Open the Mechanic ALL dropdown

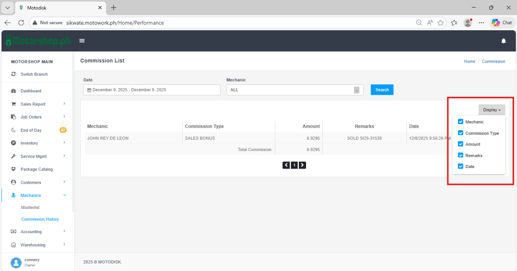(295, 90)
